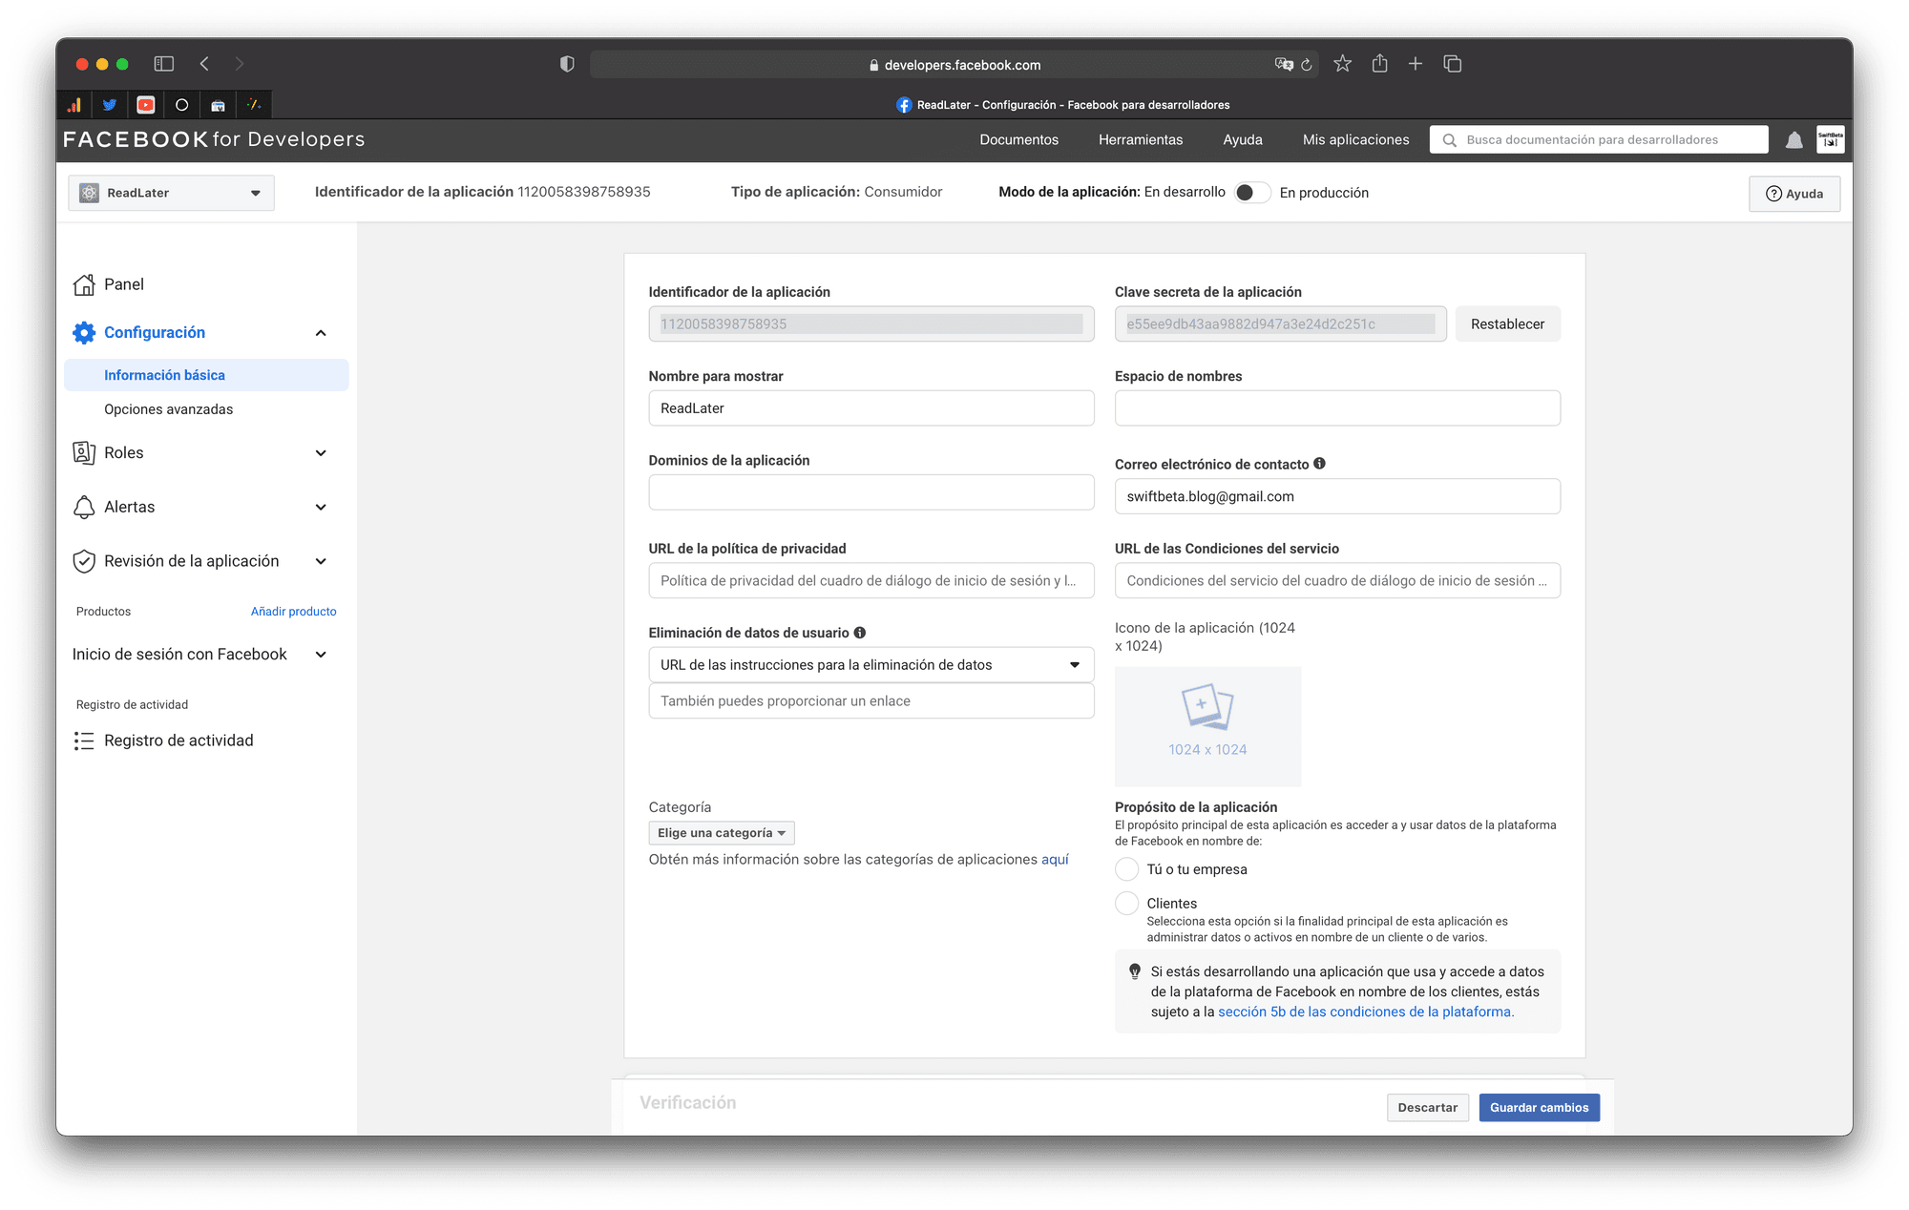This screenshot has width=1909, height=1210.
Task: Click the developer documentation search box
Action: (1599, 139)
